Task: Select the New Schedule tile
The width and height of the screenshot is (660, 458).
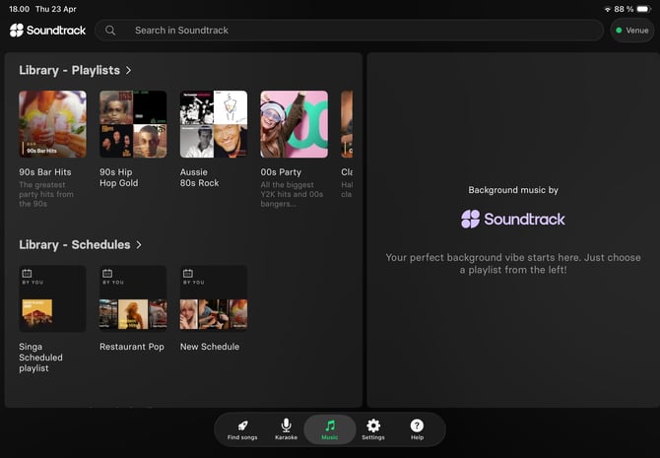Action: (x=213, y=298)
